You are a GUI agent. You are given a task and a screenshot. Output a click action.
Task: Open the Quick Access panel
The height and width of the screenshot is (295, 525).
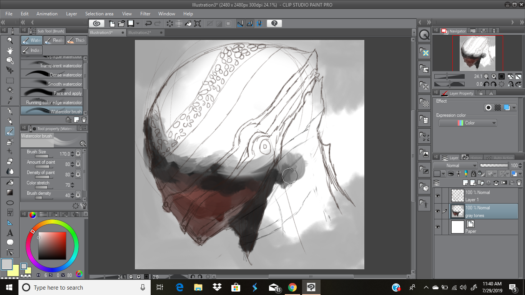(x=424, y=35)
